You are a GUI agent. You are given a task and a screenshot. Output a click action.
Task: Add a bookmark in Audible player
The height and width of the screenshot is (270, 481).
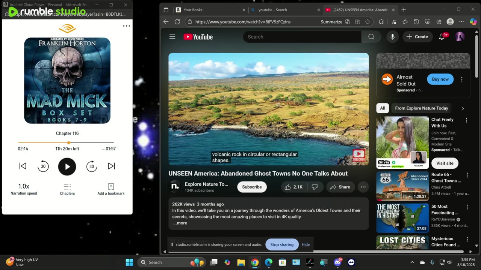pos(111,189)
